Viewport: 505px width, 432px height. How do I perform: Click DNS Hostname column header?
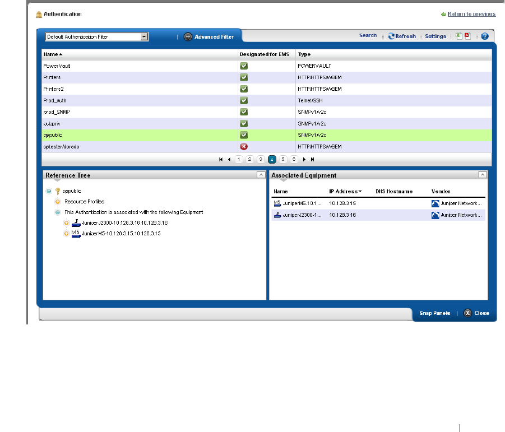(394, 192)
